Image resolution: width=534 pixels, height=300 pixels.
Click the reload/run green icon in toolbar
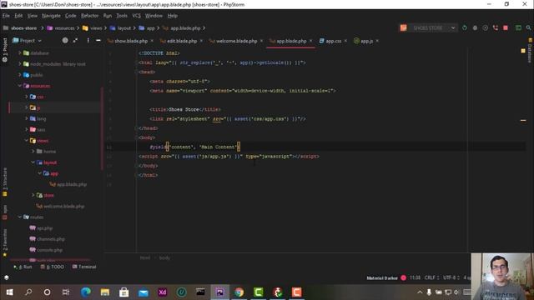click(465, 27)
